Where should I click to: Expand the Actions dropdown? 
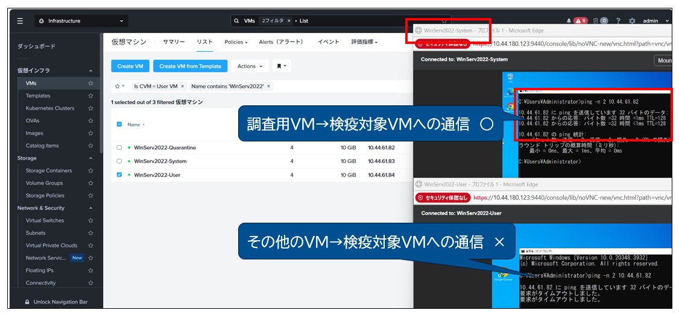(x=250, y=66)
